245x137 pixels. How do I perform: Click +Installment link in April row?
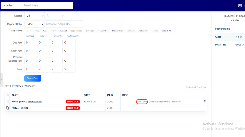tap(35, 102)
